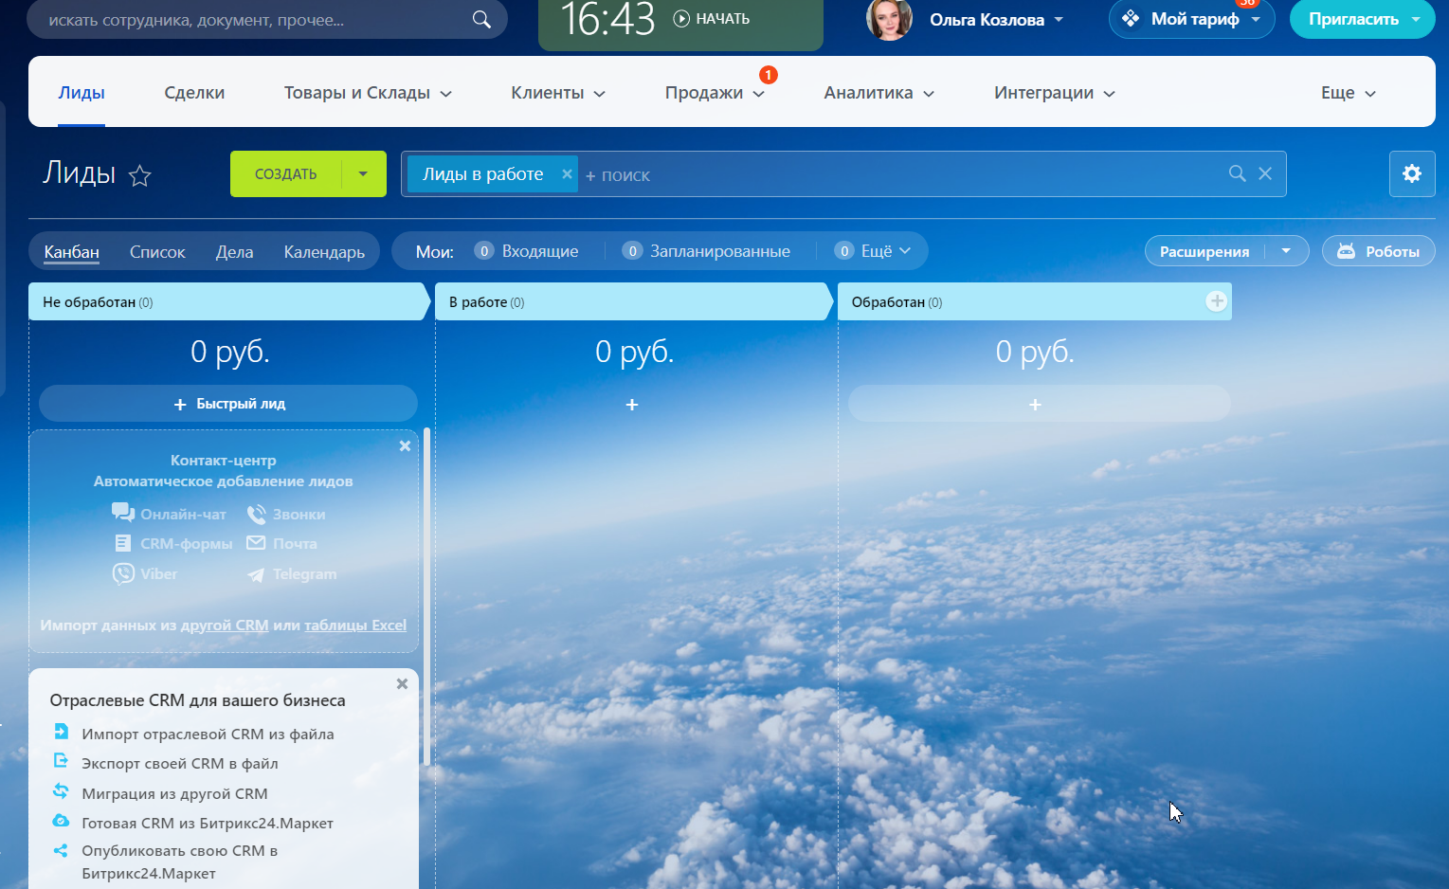The height and width of the screenshot is (889, 1449).
Task: Open the другой CRM import link
Action: 225,626
